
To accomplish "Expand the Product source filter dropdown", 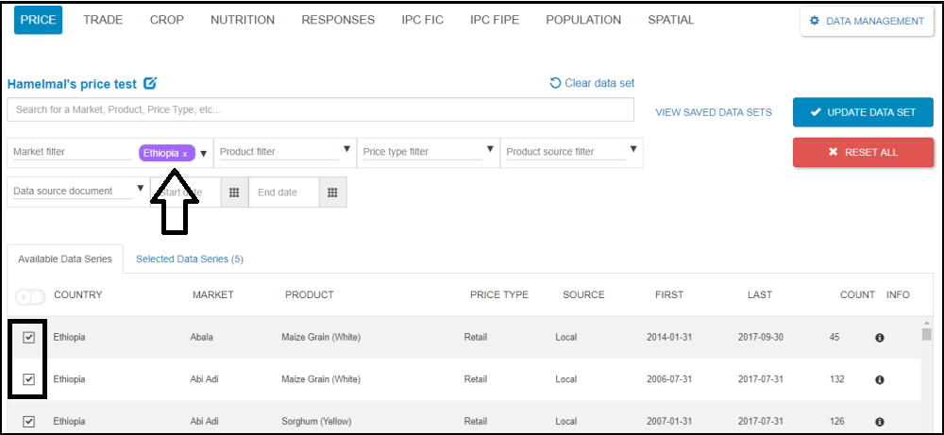I will pos(633,150).
